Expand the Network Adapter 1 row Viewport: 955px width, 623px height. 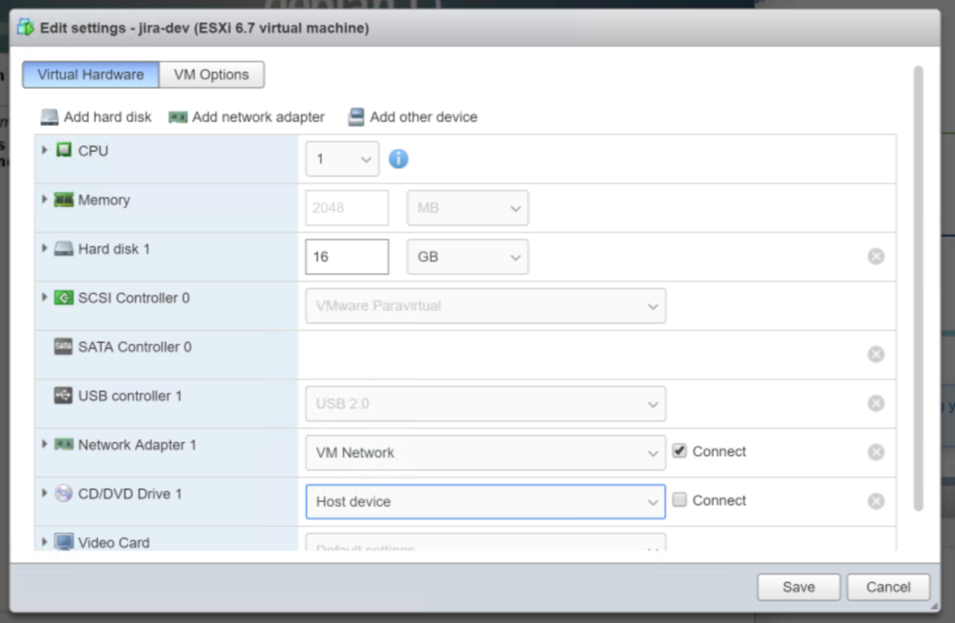coord(45,444)
